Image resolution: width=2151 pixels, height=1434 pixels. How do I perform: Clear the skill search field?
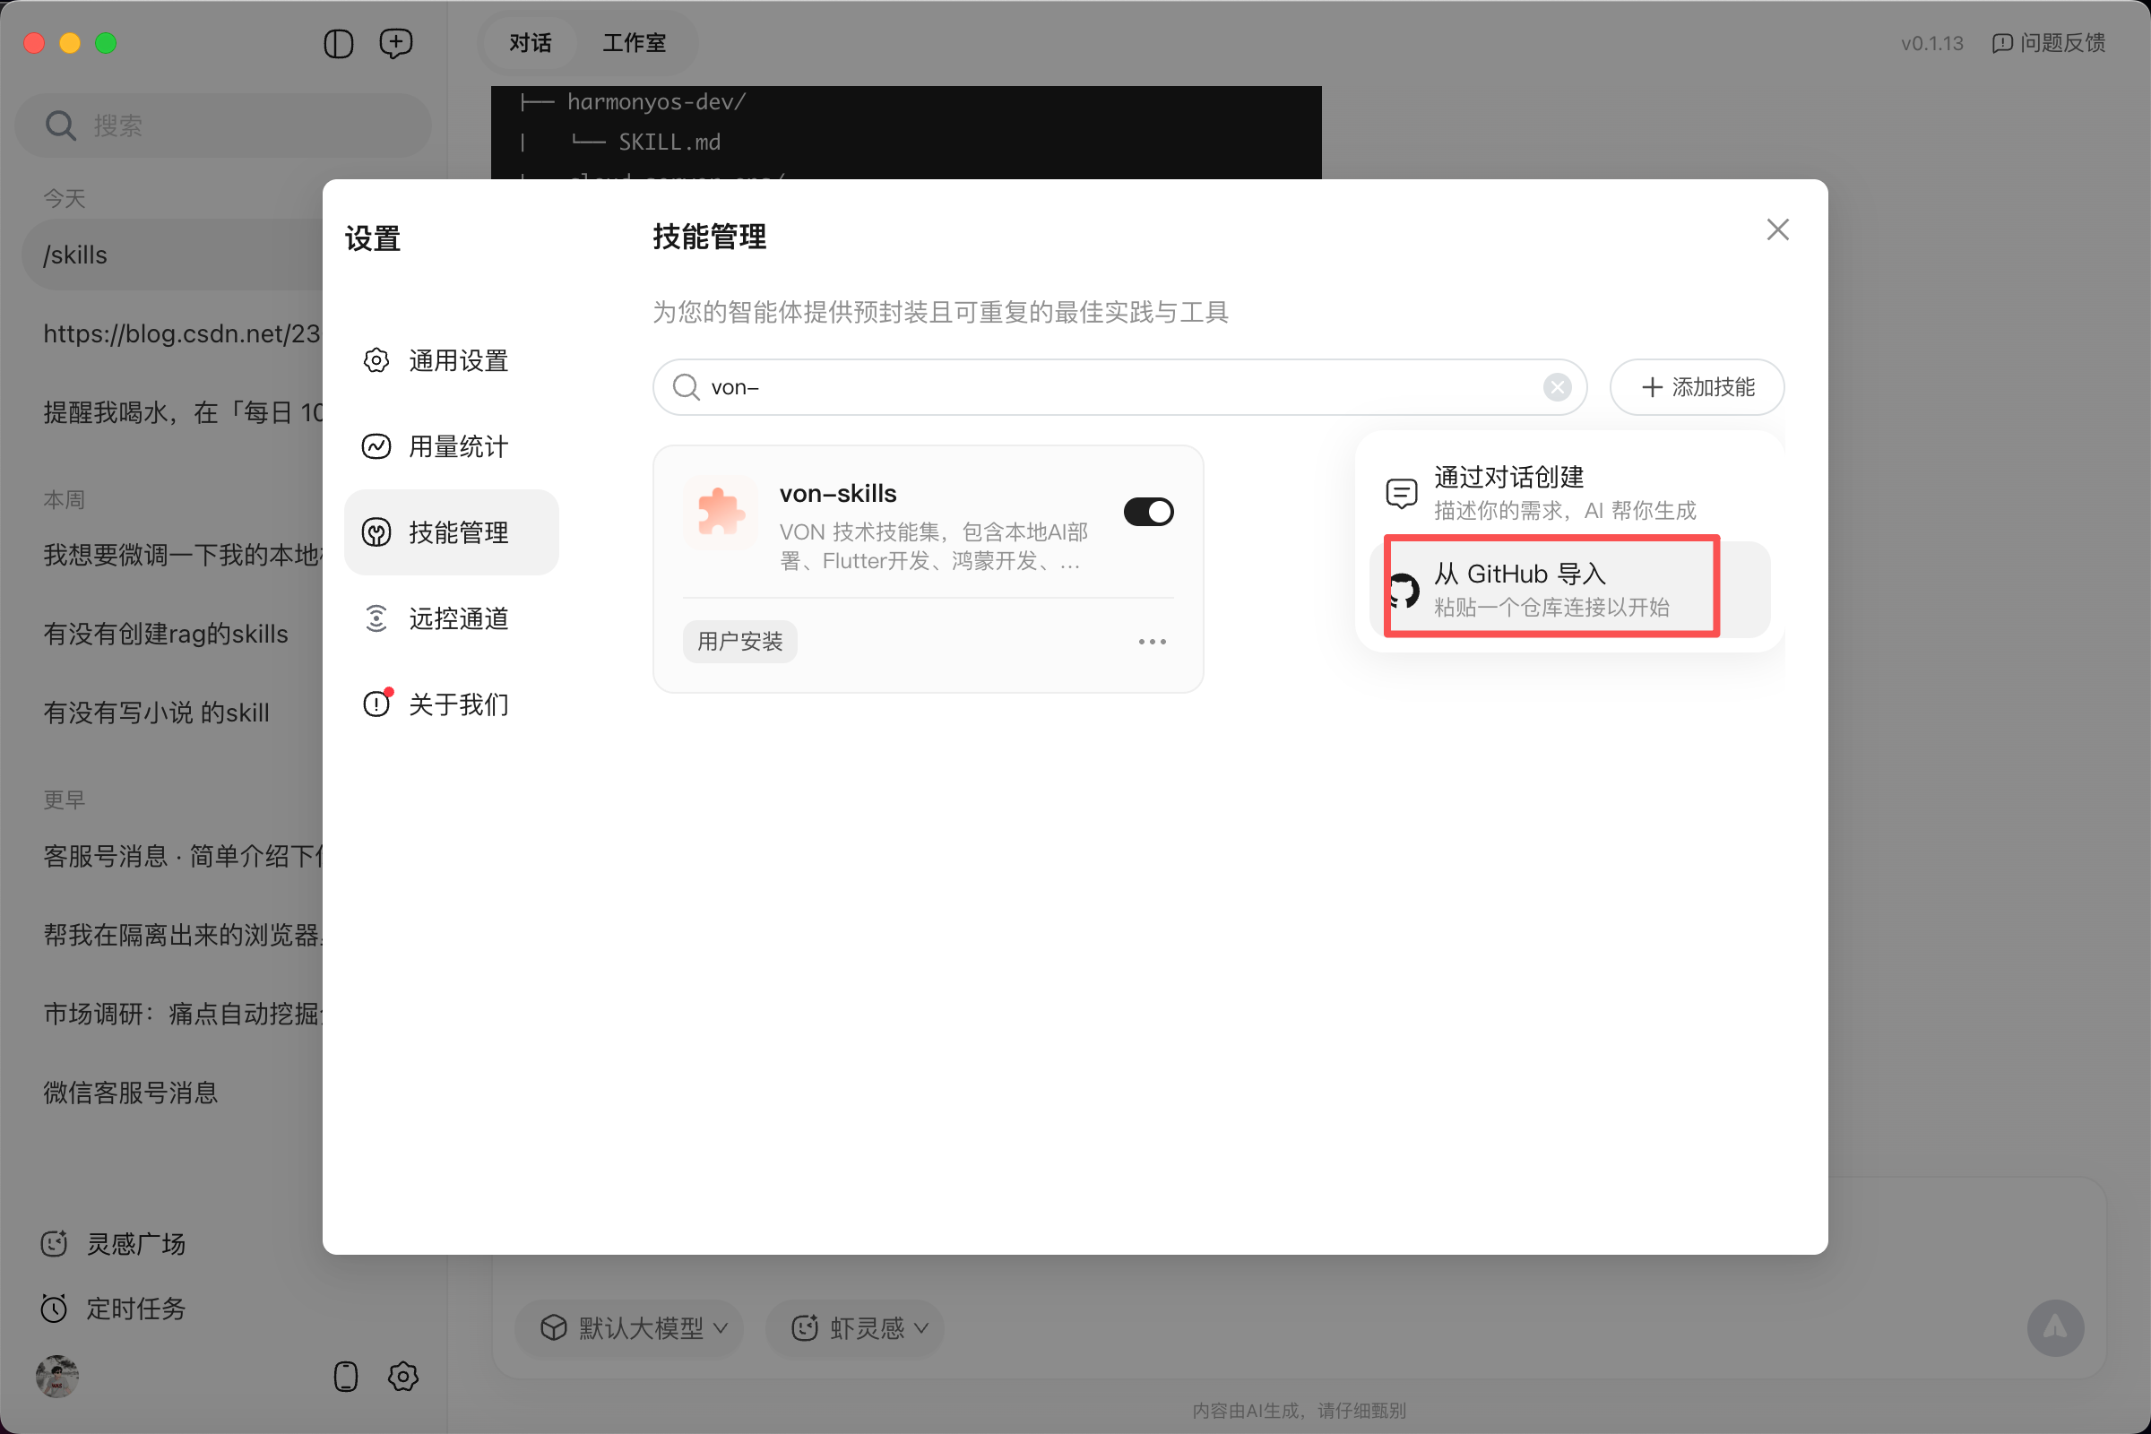(1557, 387)
